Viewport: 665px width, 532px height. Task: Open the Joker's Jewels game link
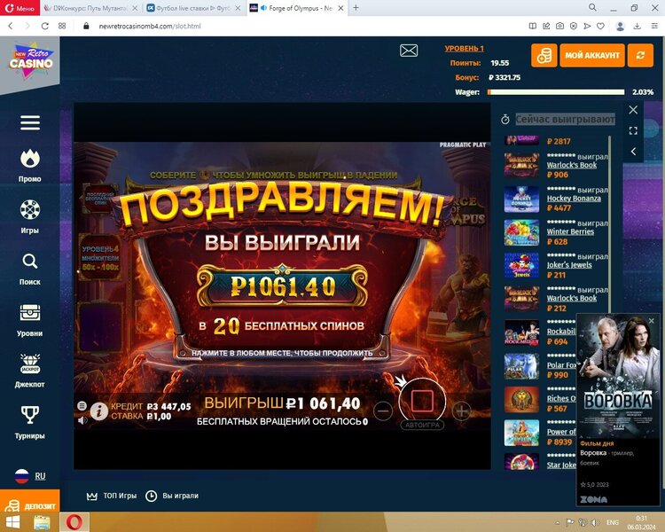click(568, 265)
